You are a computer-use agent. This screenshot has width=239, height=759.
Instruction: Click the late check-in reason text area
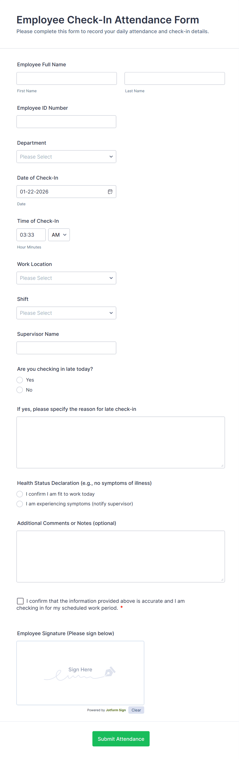[x=121, y=442]
